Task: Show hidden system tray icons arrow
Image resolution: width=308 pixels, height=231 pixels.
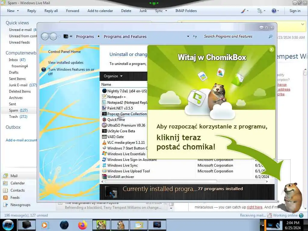Action: coord(263,225)
